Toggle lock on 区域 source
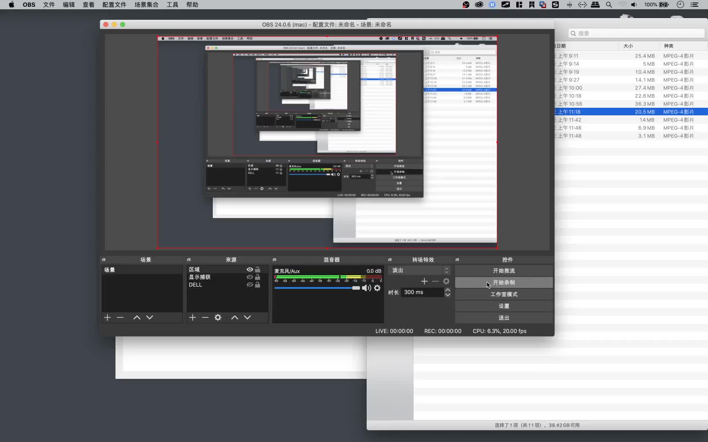The width and height of the screenshot is (708, 442). tap(257, 269)
